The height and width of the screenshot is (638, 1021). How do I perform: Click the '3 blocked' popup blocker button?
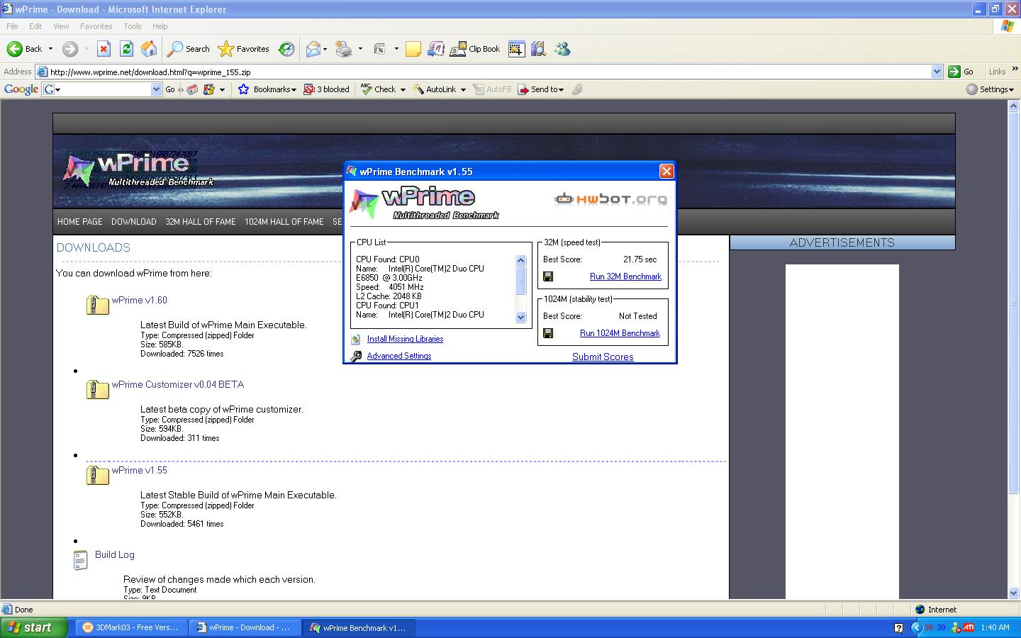(x=327, y=89)
